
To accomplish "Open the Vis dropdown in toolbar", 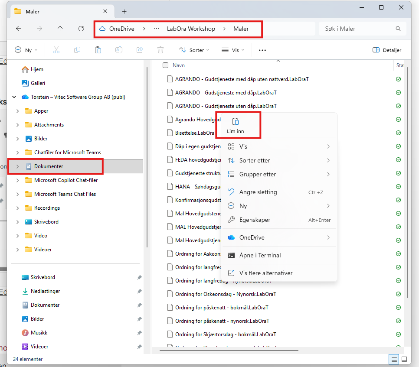I will [233, 50].
